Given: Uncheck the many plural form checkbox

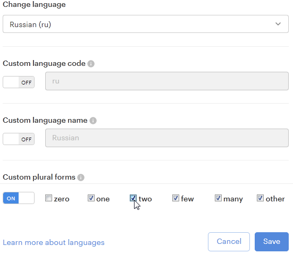Looking at the screenshot, I should (218, 198).
